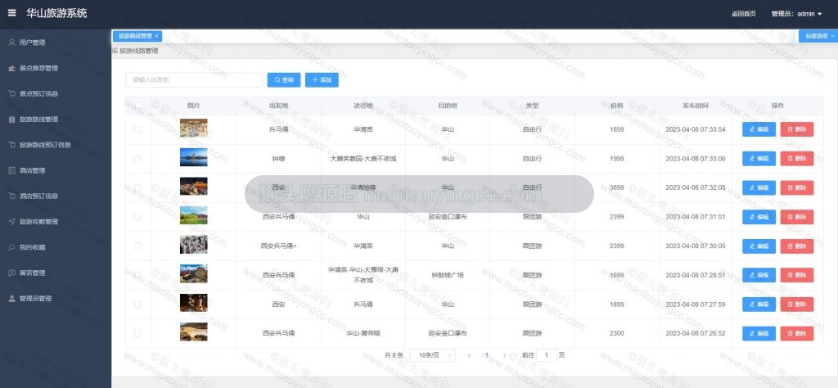The width and height of the screenshot is (838, 388).
Task: Delete the route published 07:33:54
Action: coord(797,129)
